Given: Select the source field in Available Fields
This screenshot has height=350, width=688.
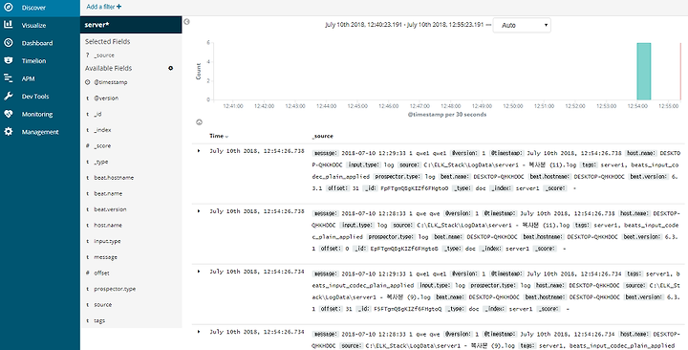Looking at the screenshot, I should click(102, 304).
